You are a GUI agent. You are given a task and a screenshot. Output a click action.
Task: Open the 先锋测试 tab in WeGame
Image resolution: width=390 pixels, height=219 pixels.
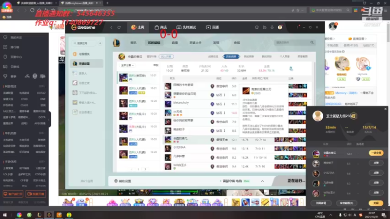(186, 27)
